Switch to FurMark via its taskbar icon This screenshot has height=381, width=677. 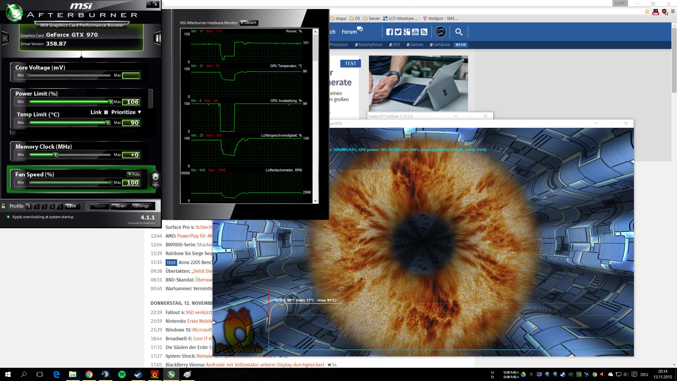[x=155, y=374]
